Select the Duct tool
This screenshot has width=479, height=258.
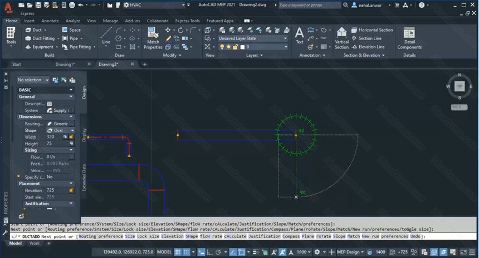35,30
